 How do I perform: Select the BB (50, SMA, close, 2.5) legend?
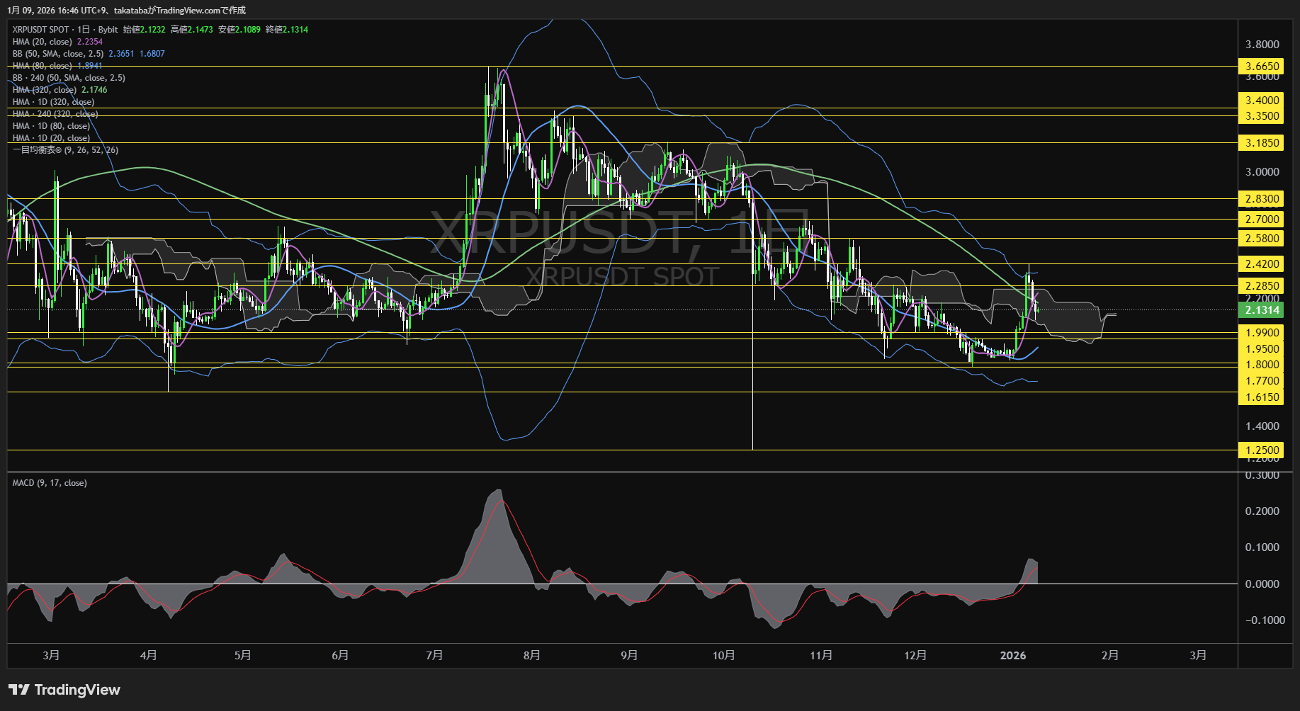[x=58, y=54]
